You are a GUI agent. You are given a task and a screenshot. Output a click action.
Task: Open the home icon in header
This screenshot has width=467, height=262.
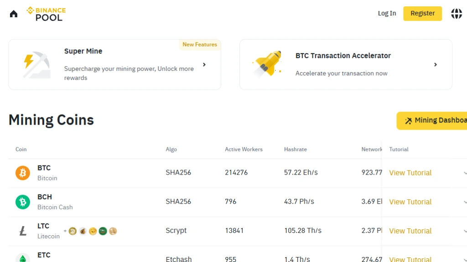pyautogui.click(x=13, y=14)
